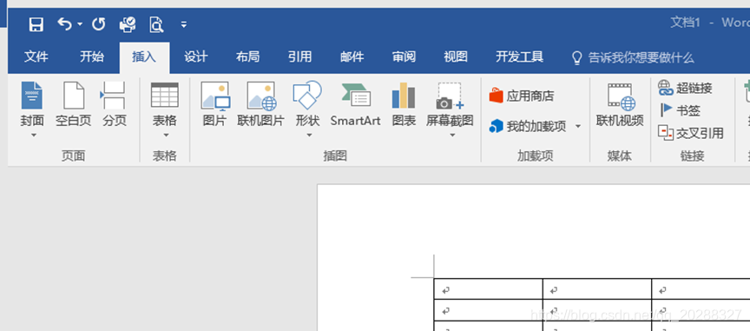
Task: Repeat the last action with the redo icon
Action: pyautogui.click(x=99, y=24)
